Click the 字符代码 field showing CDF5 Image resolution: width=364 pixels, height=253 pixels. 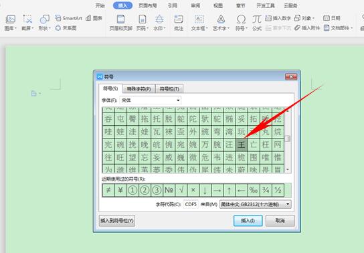tap(191, 205)
